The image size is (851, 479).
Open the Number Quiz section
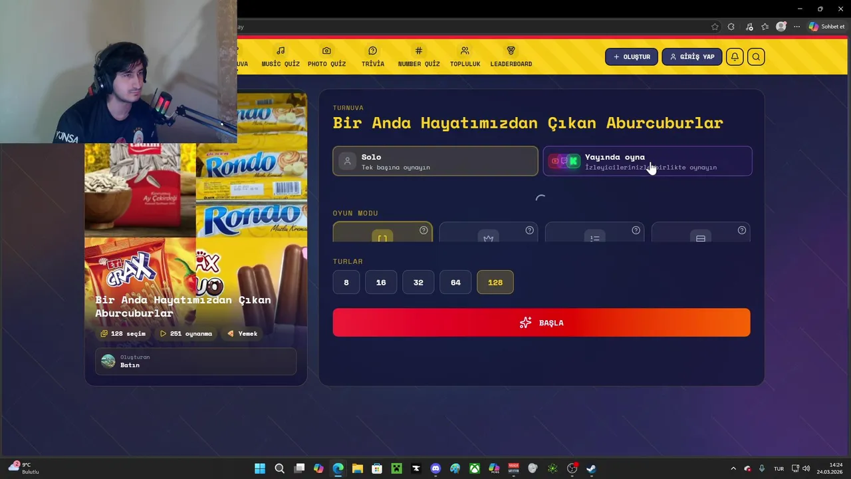419,57
